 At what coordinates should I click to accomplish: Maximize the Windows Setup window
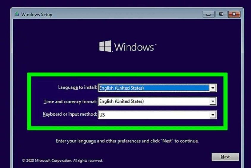coord(221,14)
